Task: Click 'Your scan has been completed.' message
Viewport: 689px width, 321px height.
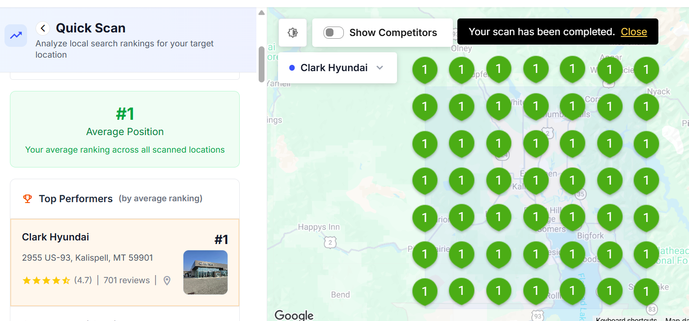Action: (542, 32)
